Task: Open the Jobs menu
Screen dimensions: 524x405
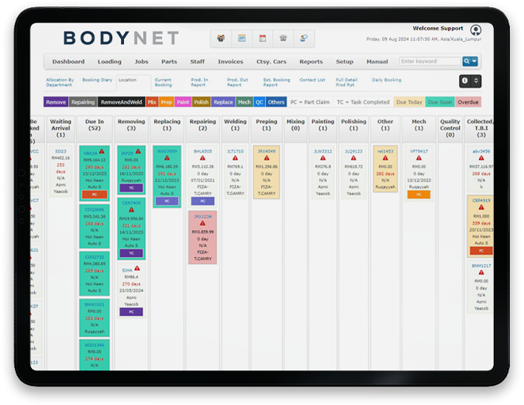Action: click(x=141, y=61)
